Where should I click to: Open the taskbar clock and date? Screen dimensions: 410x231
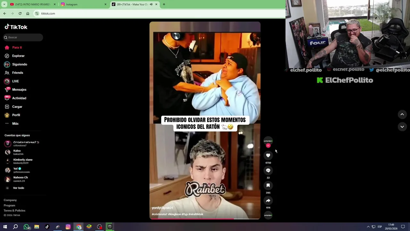pyautogui.click(x=391, y=227)
